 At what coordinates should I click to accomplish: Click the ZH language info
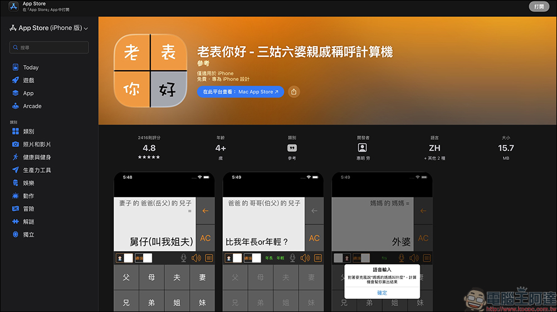tap(434, 148)
